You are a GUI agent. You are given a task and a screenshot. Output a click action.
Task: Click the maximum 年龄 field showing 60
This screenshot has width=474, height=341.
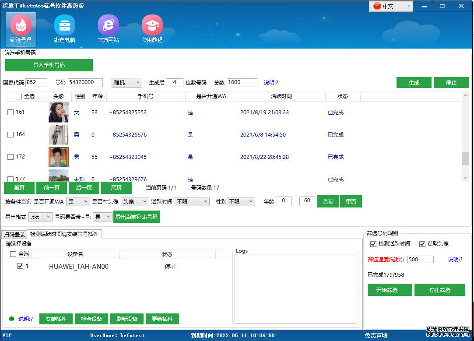point(307,201)
